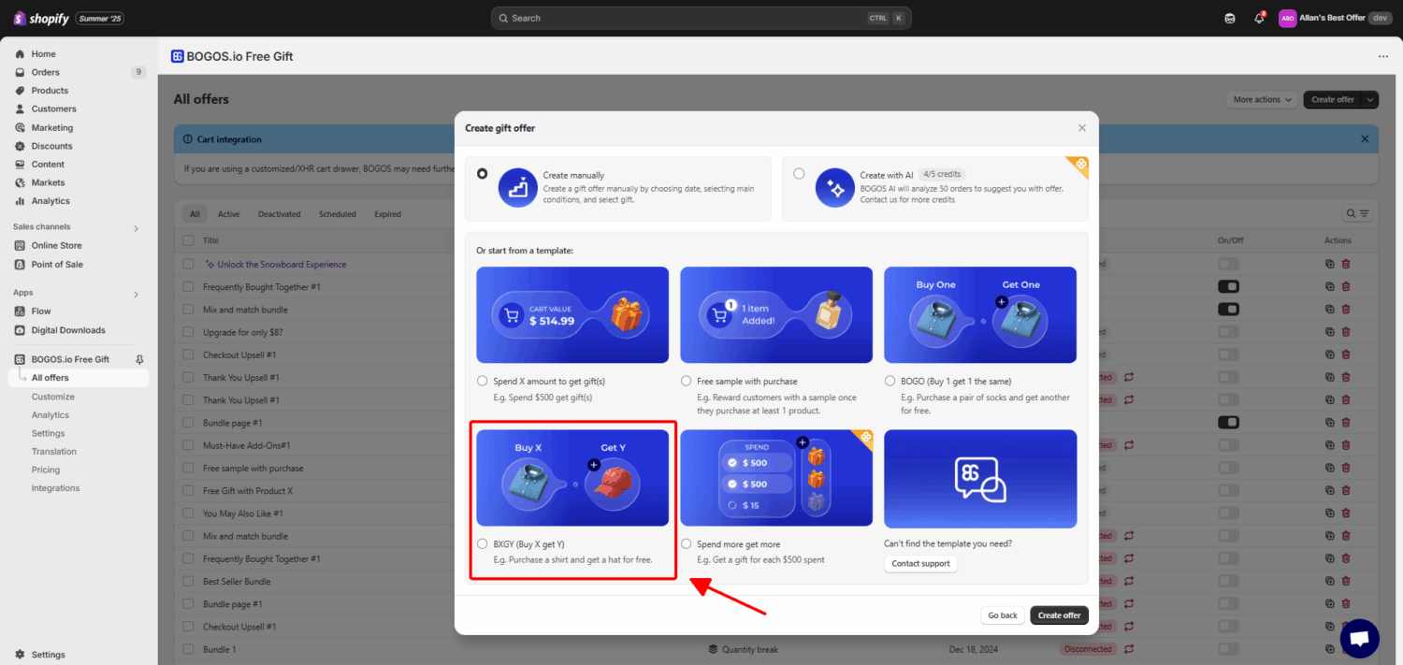Viewport: 1403px width, 665px height.
Task: Toggle the Free Gift with Product X switch
Action: click(x=1228, y=491)
